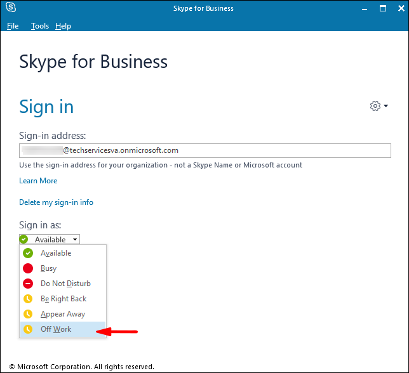Click the yellow Be Right Back clock icon

click(x=28, y=299)
